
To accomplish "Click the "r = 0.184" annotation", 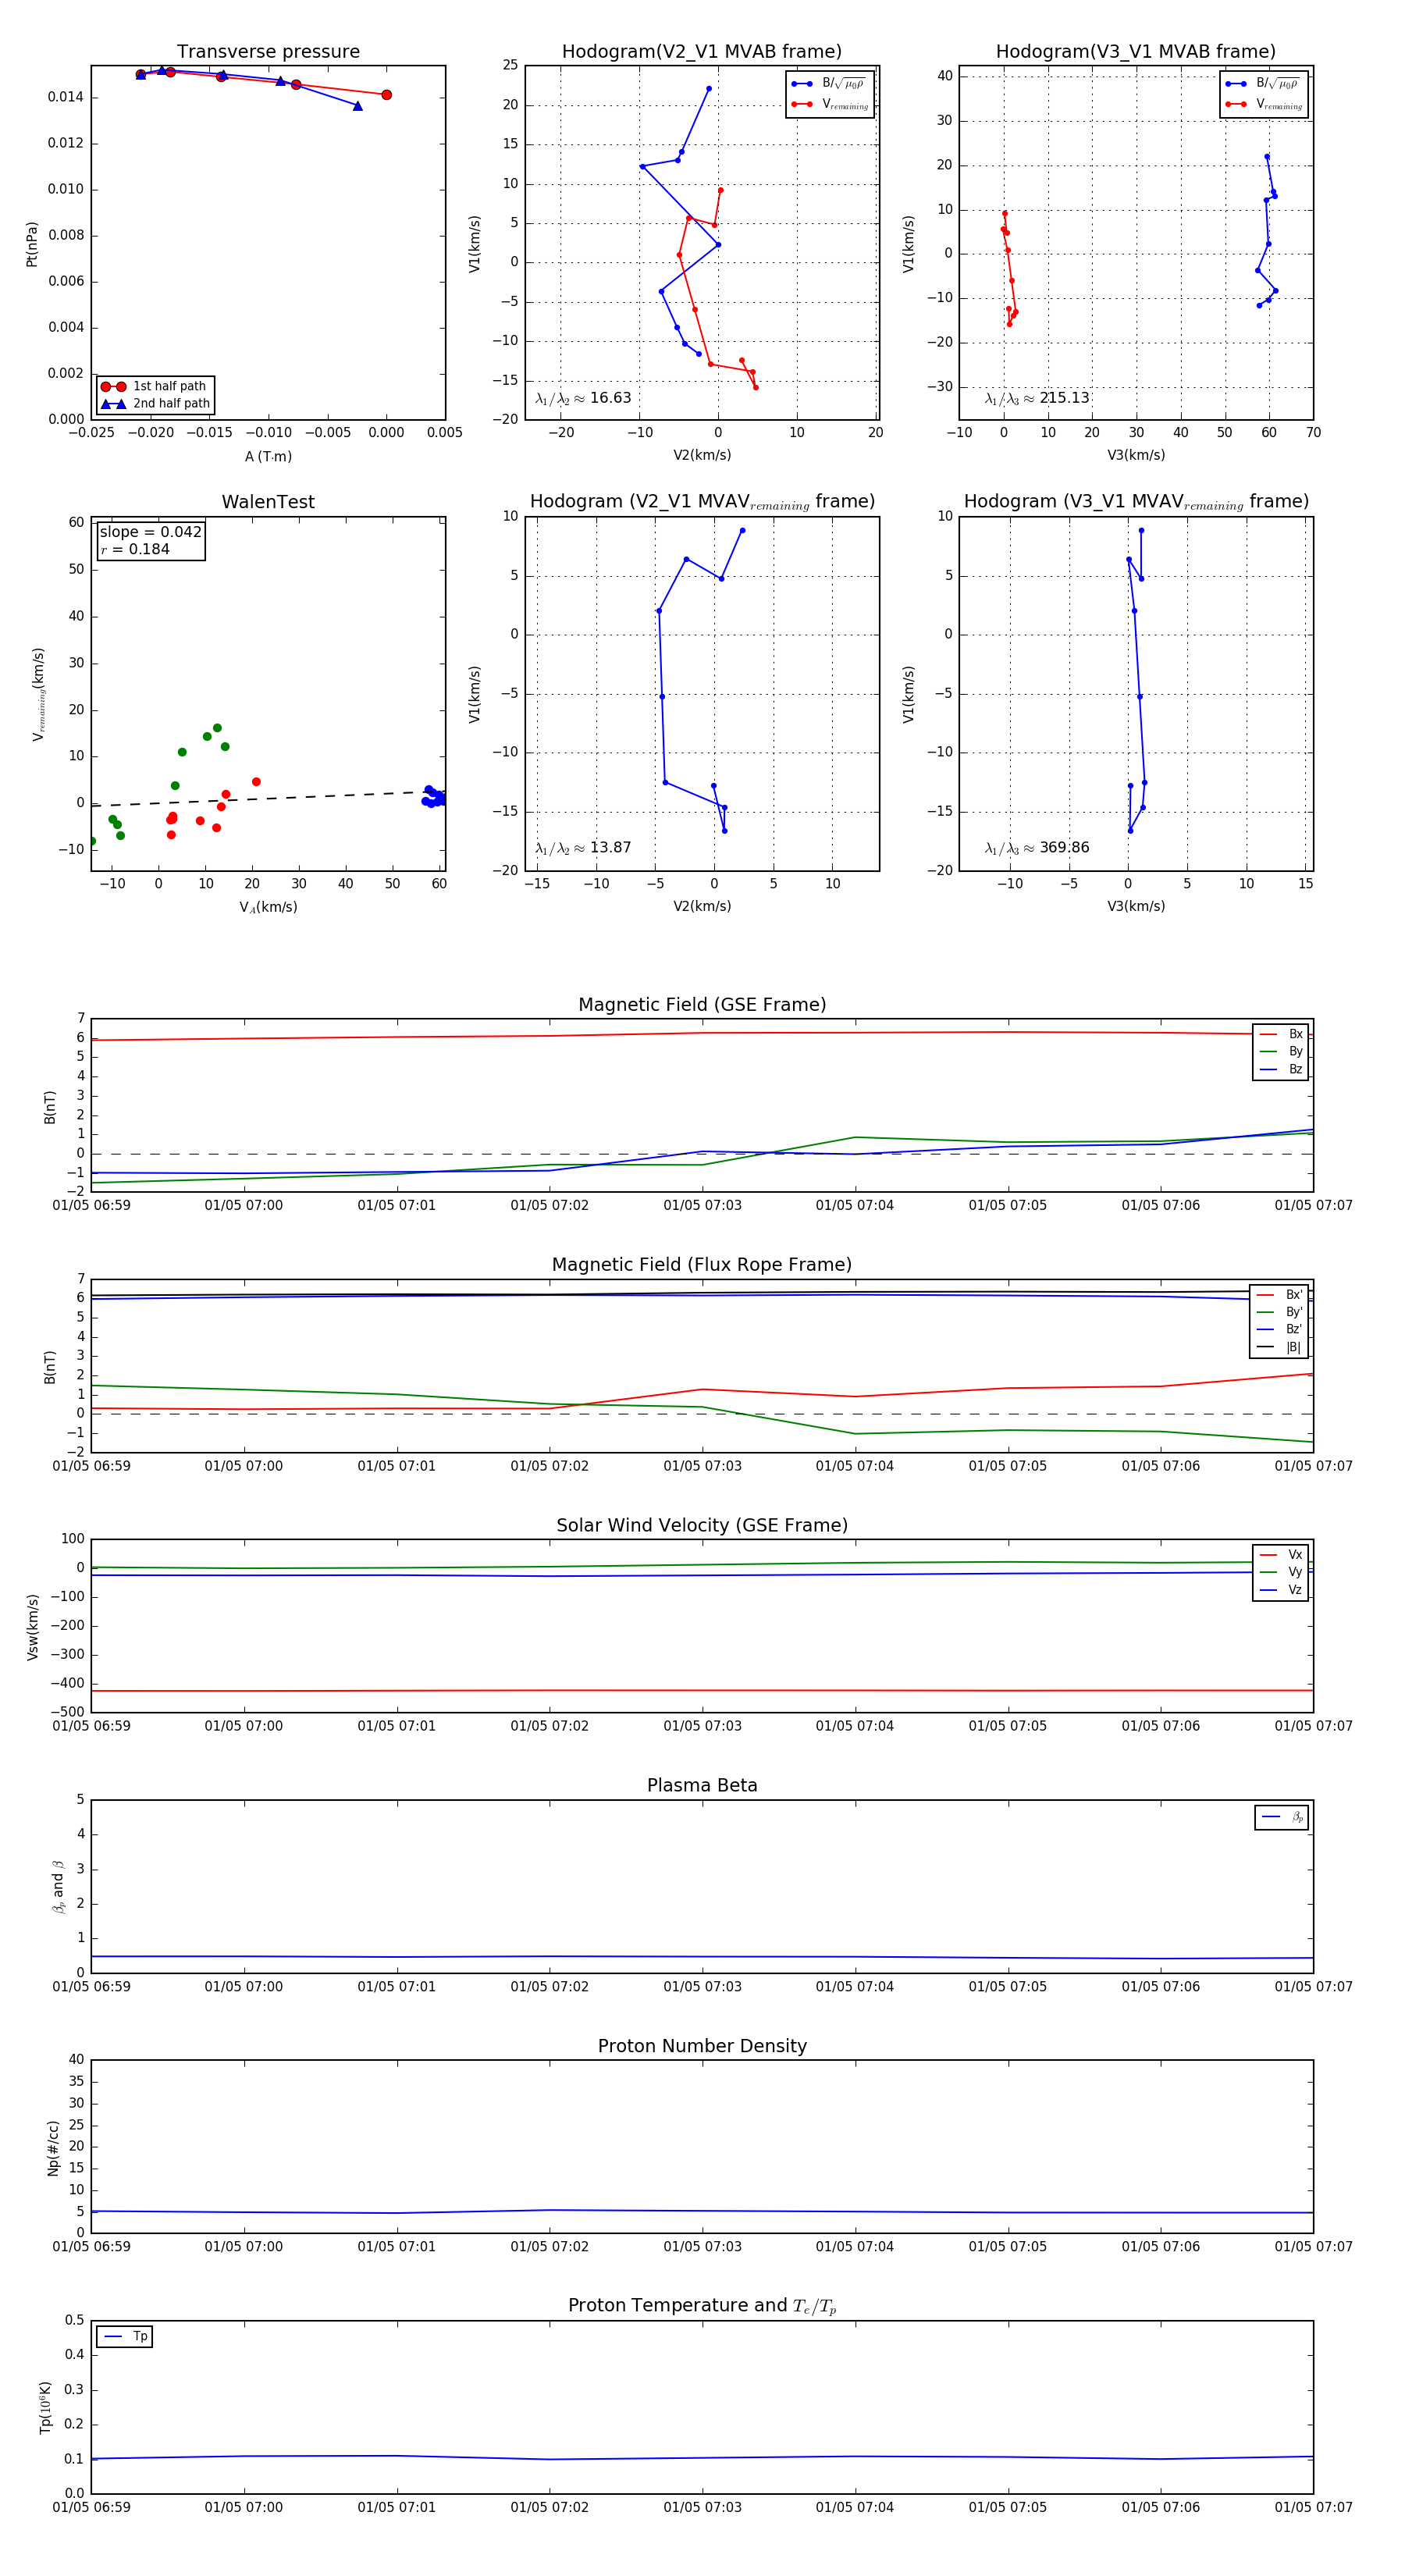I will pyautogui.click(x=135, y=549).
